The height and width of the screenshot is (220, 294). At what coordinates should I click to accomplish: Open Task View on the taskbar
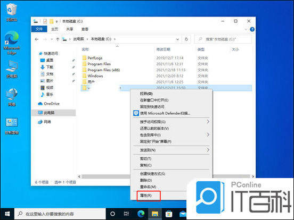pos(126,214)
